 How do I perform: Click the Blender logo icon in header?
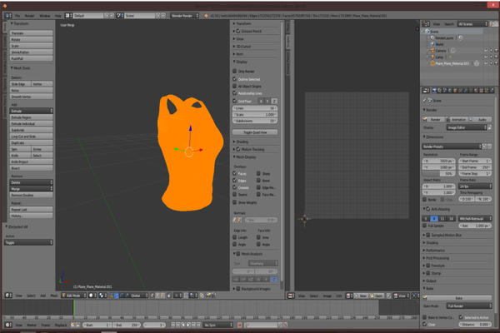206,16
